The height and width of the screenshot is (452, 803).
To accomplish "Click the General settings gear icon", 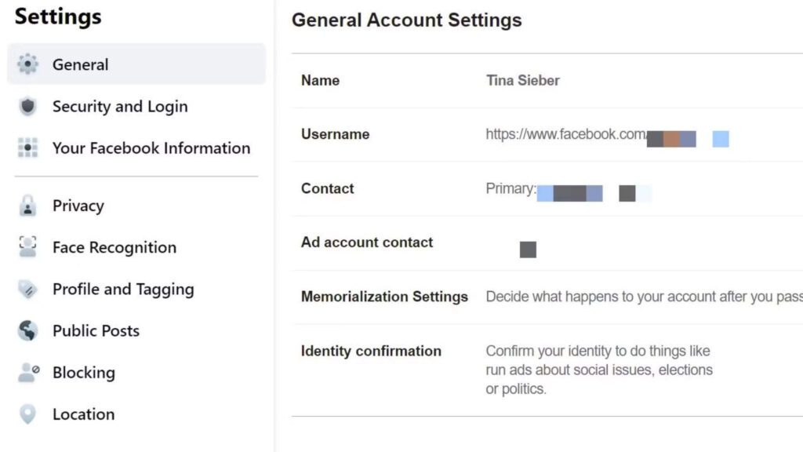I will tap(28, 64).
